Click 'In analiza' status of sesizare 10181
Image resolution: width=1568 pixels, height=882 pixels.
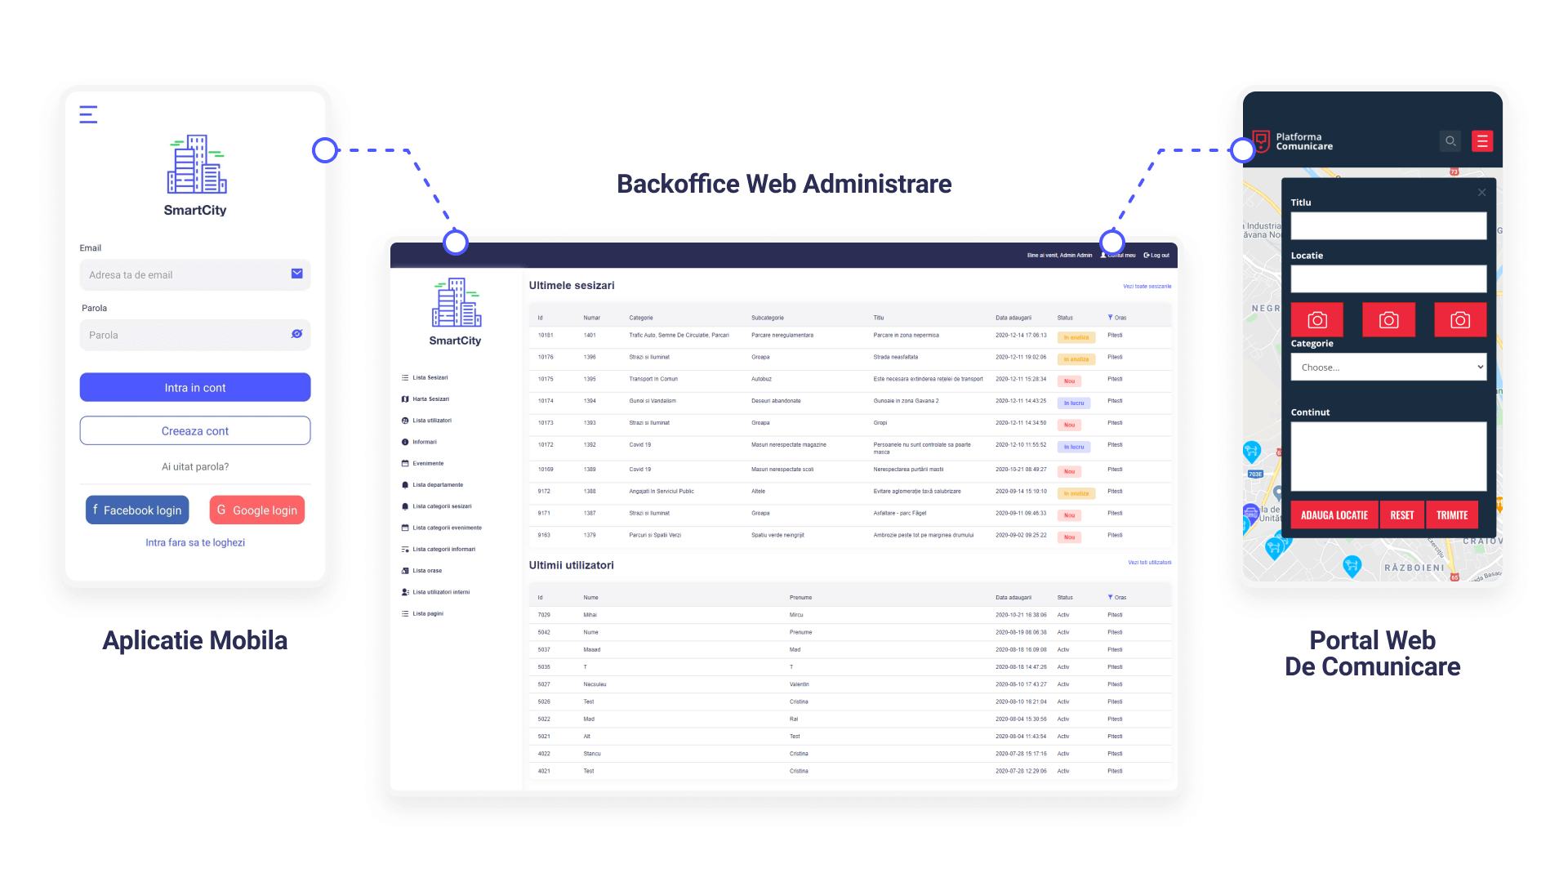pyautogui.click(x=1076, y=337)
